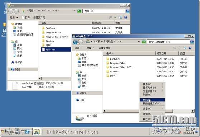Click the back button in the c$ window
This screenshot has height=137, width=200.
(11, 11)
